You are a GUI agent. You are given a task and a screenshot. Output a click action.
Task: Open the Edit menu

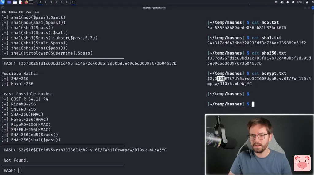pos(21,12)
